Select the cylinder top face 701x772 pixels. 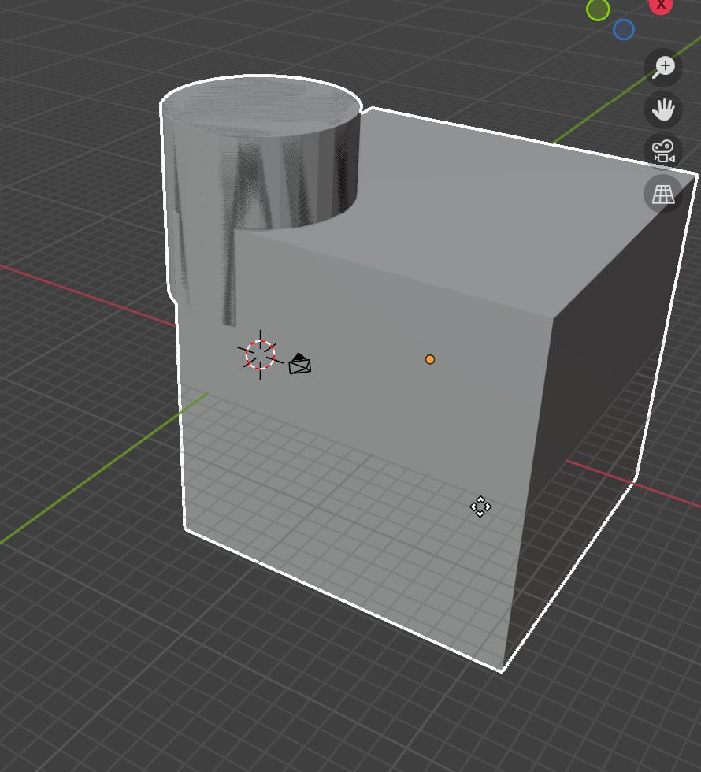point(261,106)
